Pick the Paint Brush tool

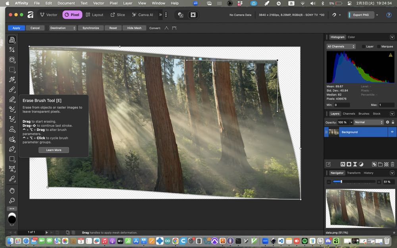pyautogui.click(x=12, y=90)
